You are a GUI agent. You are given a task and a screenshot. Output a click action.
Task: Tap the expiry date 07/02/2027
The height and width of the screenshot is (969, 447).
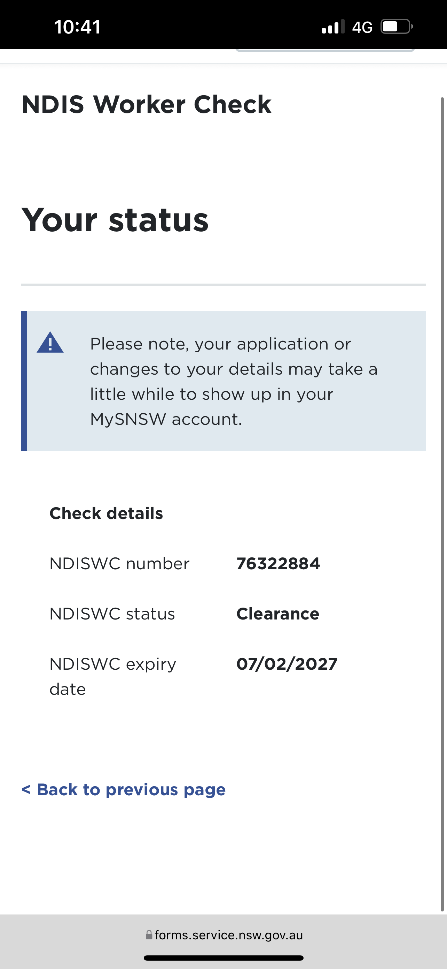point(287,664)
